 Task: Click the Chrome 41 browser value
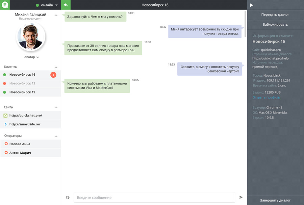click(x=274, y=107)
